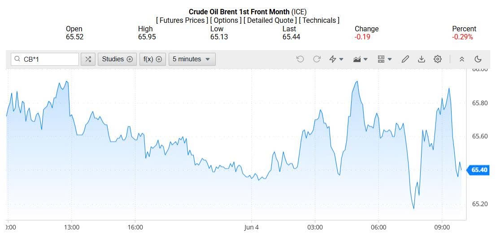Open the Technicals link

[319, 20]
